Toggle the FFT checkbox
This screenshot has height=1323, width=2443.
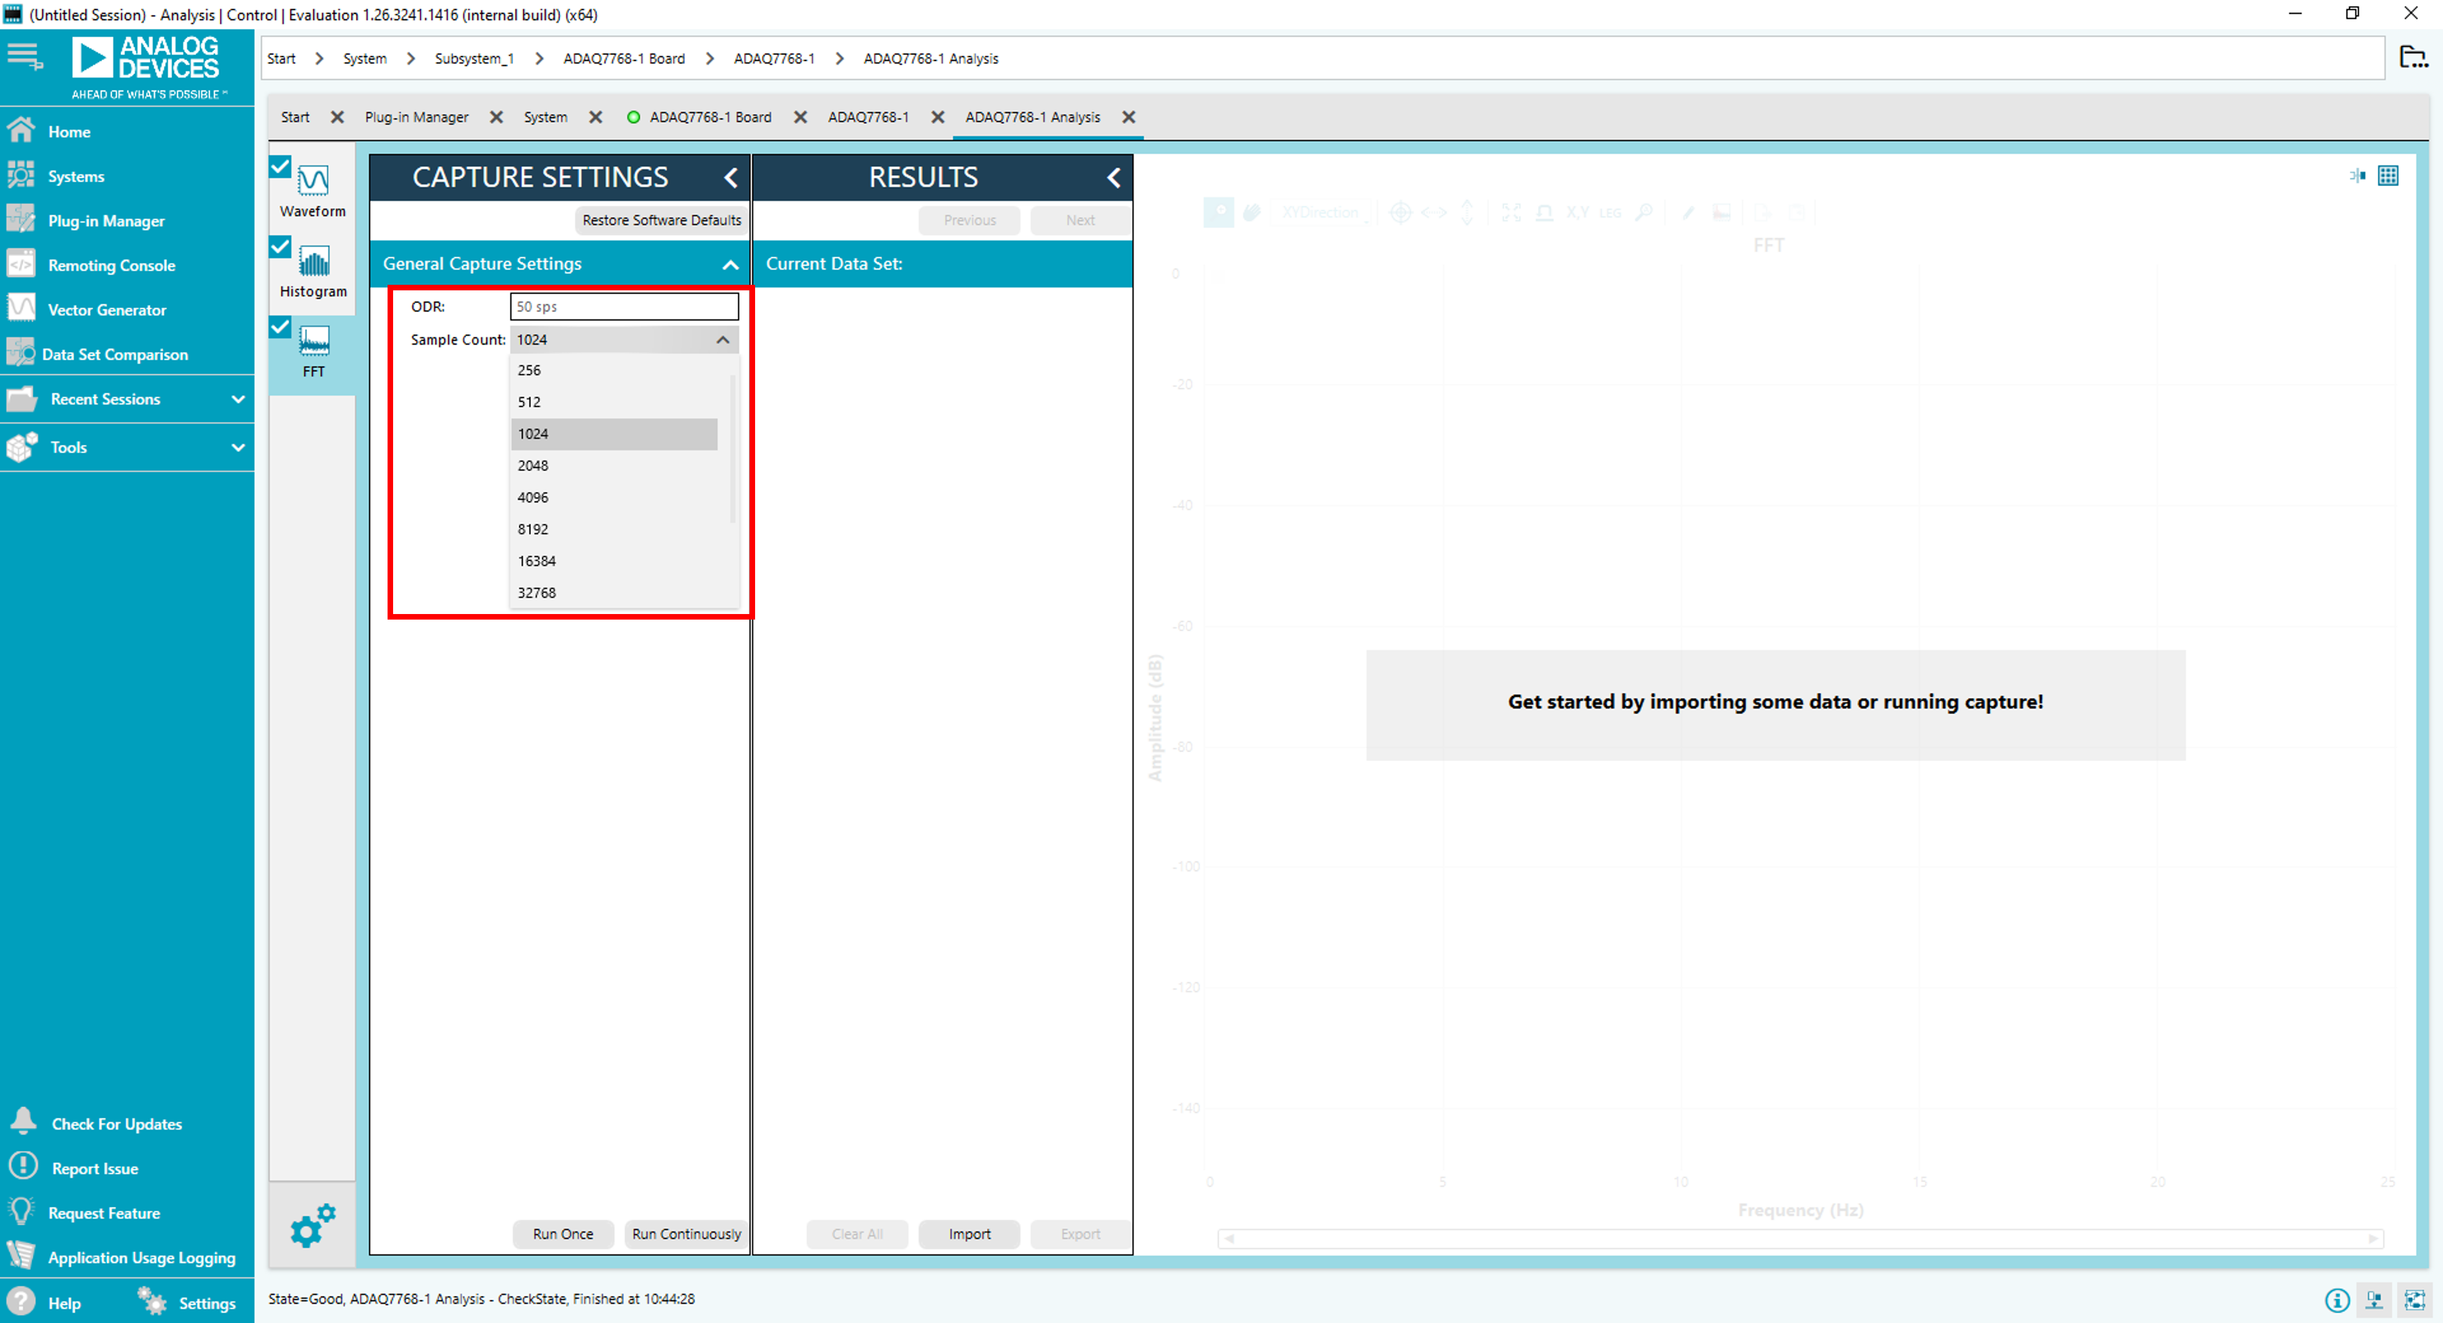pyautogui.click(x=280, y=327)
